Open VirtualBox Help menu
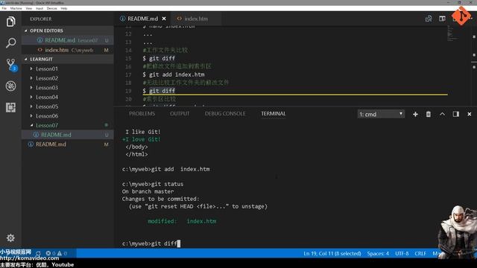477x268 pixels. point(64,8)
